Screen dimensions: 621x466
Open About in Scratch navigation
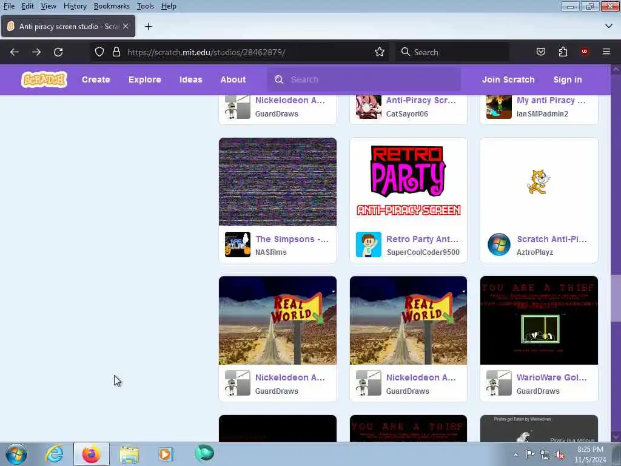[233, 79]
